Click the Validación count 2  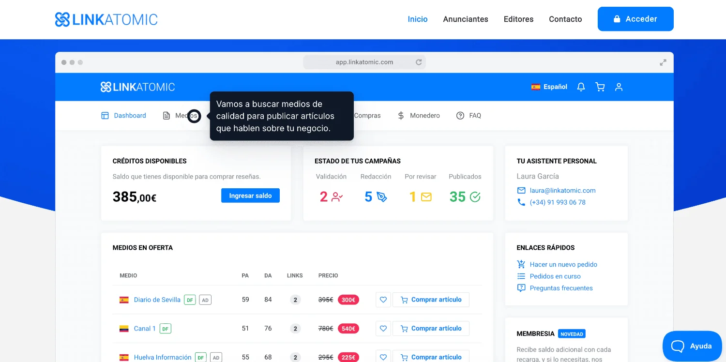(x=324, y=197)
